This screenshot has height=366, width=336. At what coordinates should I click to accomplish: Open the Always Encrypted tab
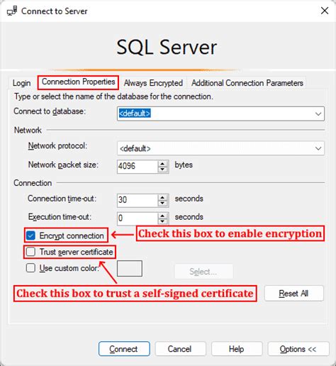coord(153,83)
